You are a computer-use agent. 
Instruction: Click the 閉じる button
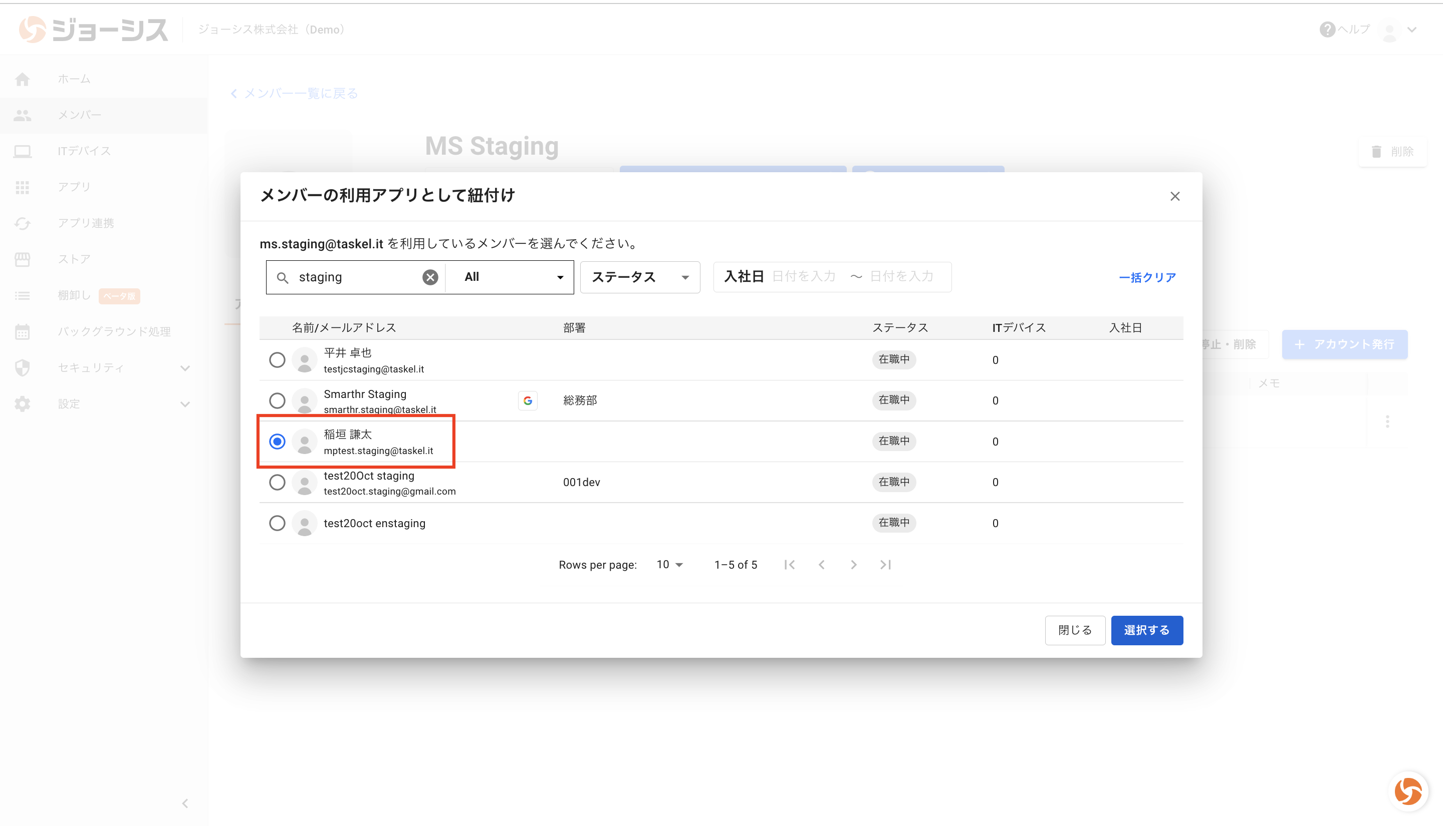point(1075,630)
